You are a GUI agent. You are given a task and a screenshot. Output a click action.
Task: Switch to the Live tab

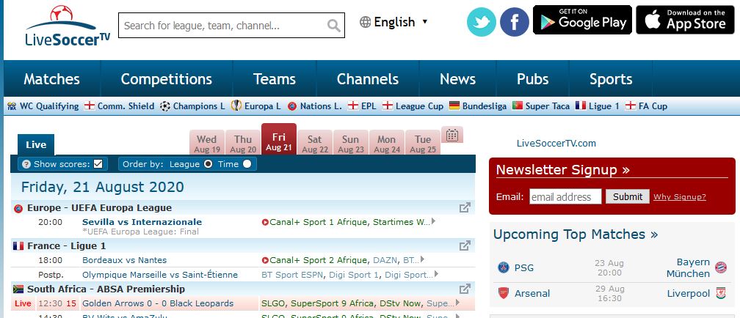coord(36,144)
